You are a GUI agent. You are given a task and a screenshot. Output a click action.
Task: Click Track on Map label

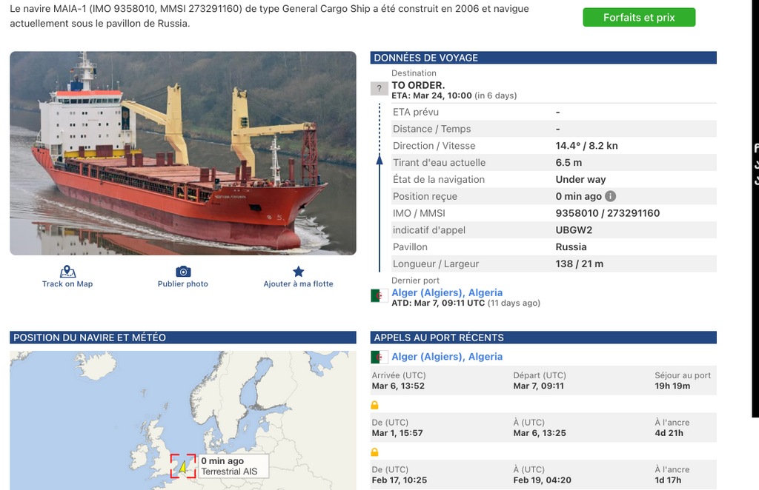(67, 283)
